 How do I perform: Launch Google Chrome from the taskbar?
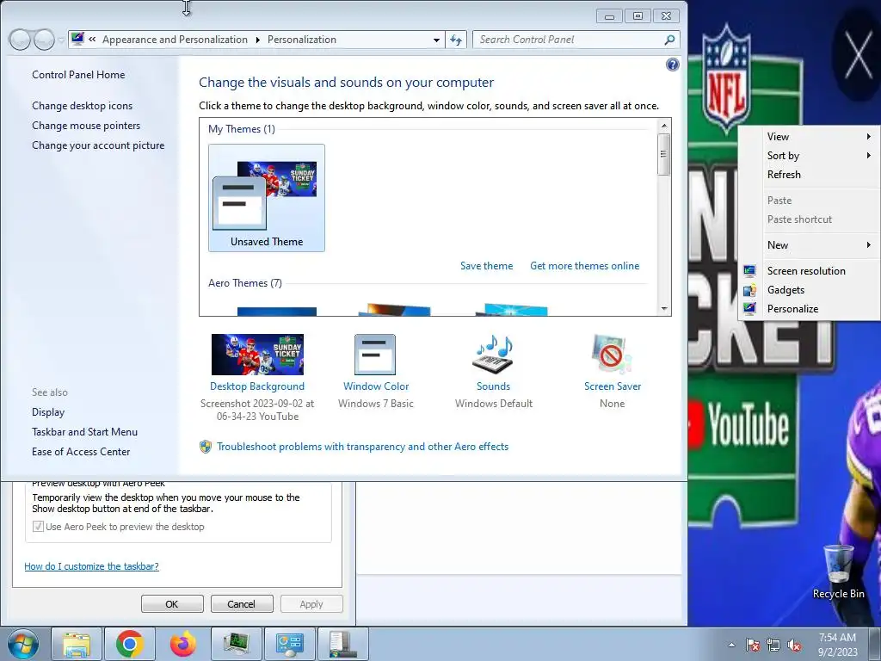(x=130, y=644)
